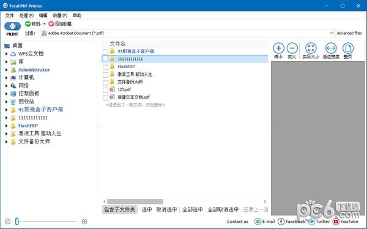This screenshot has height=229, width=367.
Task: Click the 控制面板 control panel icon
Action: click(x=13, y=94)
